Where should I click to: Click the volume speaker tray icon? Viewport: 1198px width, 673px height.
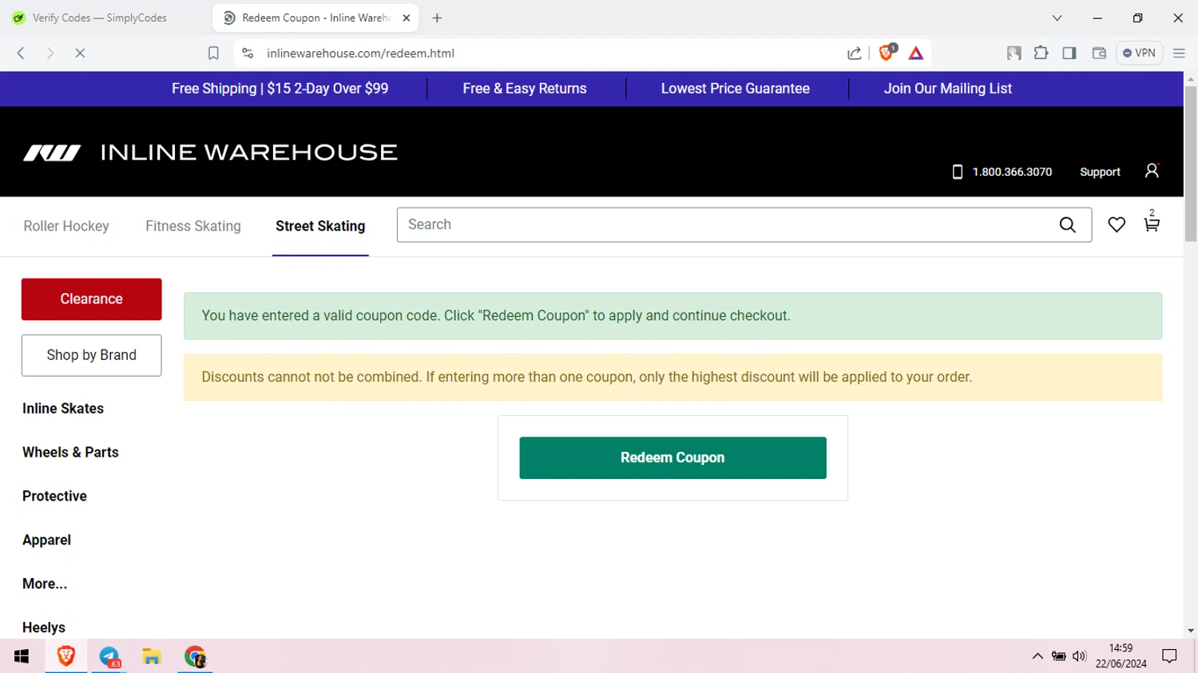coord(1079,656)
